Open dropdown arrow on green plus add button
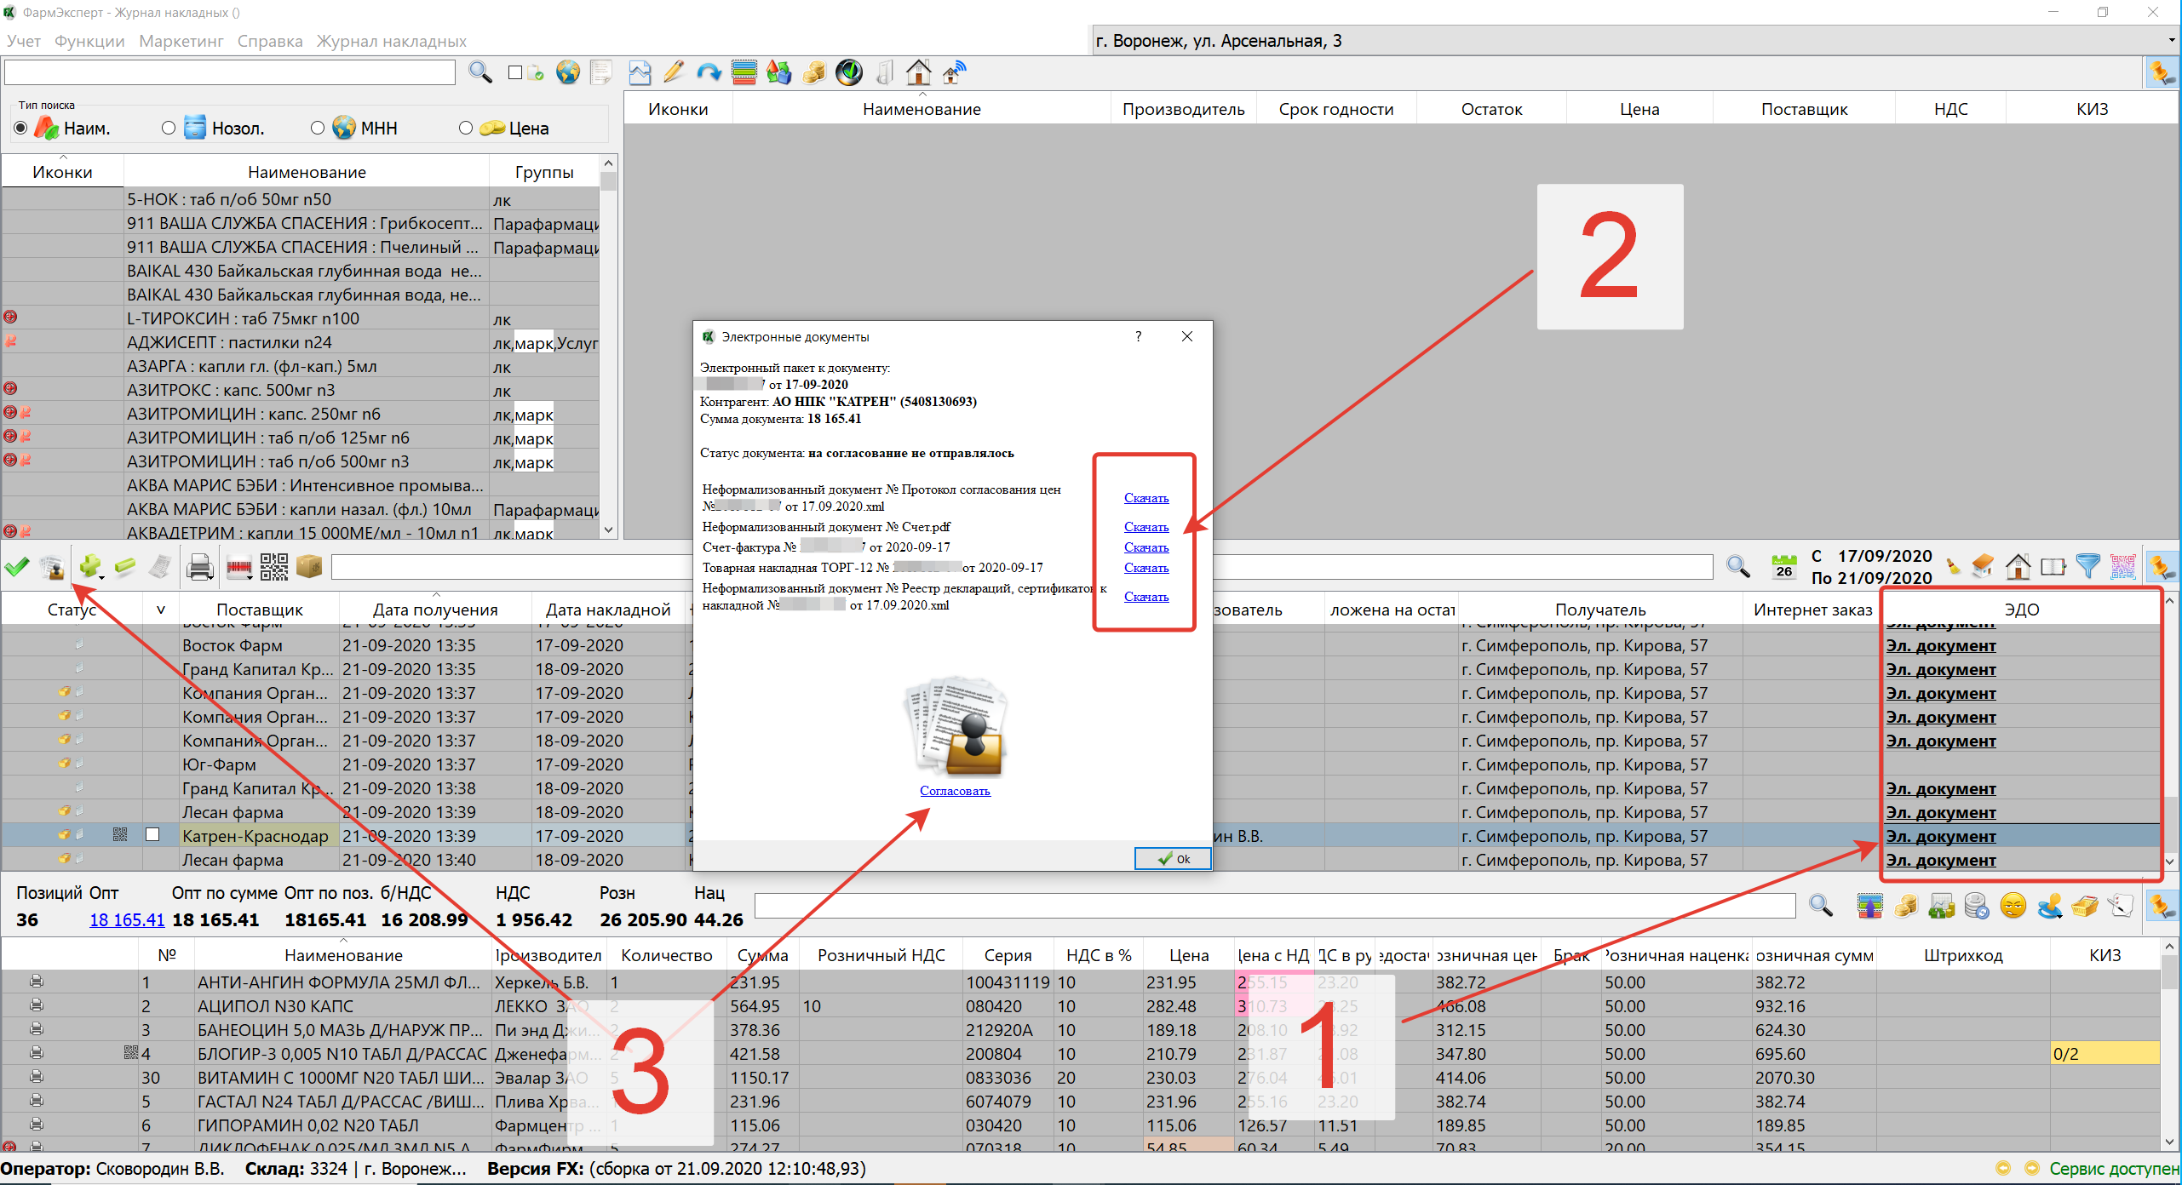Image resolution: width=2182 pixels, height=1185 pixels. point(103,576)
